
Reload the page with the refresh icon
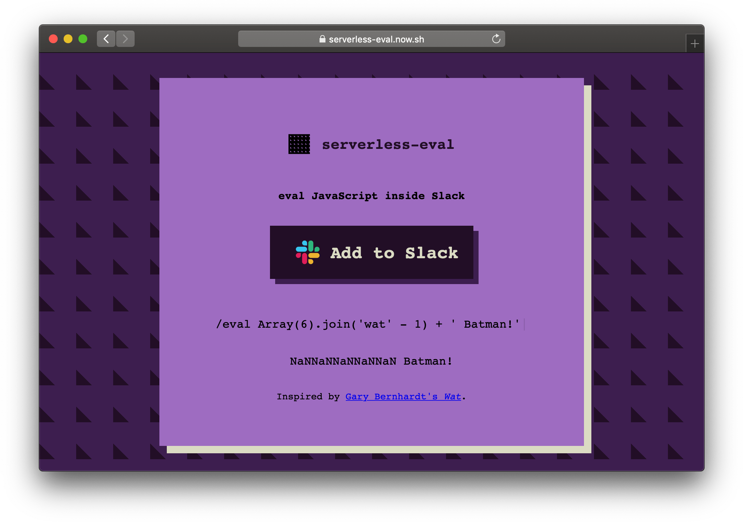[x=496, y=39]
